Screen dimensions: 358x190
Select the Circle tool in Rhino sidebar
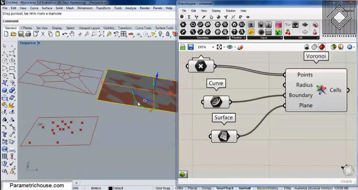tap(5, 61)
